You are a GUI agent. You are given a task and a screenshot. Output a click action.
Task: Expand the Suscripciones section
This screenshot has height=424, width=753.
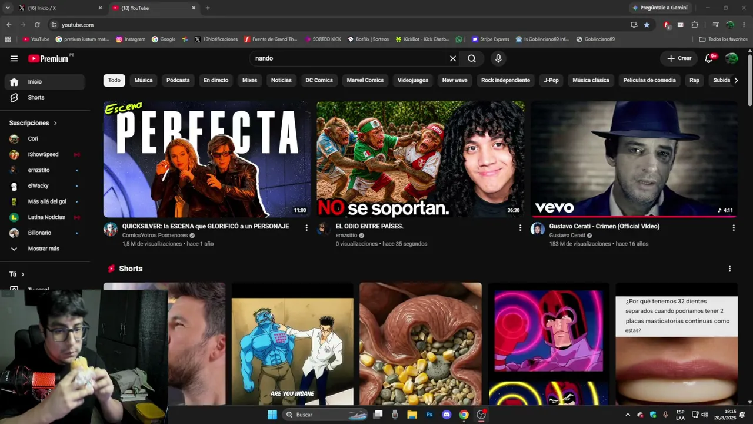coord(33,123)
